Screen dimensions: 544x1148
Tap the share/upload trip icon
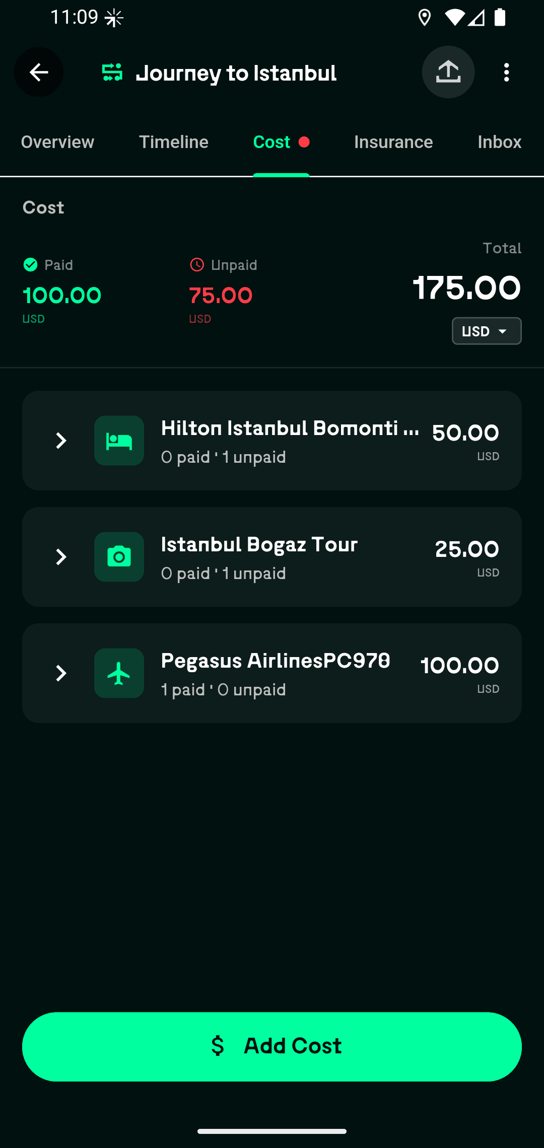pos(448,72)
